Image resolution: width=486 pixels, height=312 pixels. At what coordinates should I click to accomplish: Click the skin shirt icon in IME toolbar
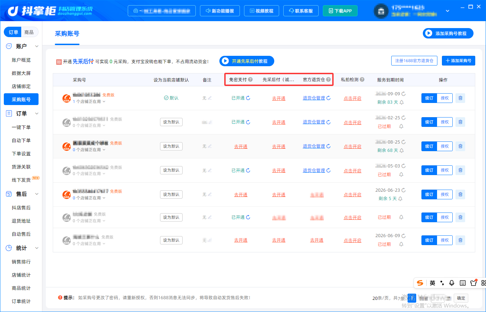click(474, 283)
